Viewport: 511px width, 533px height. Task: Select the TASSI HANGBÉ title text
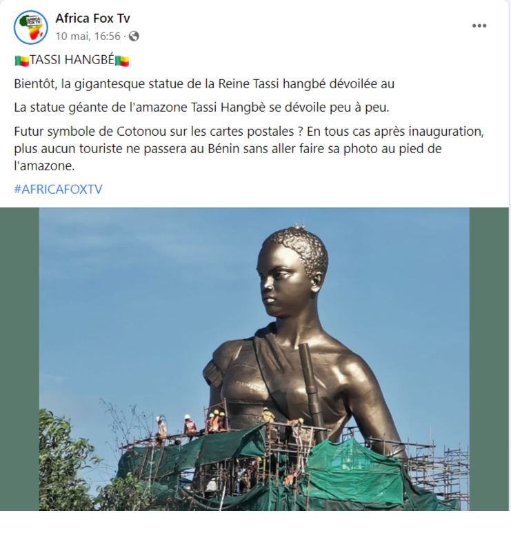point(72,60)
